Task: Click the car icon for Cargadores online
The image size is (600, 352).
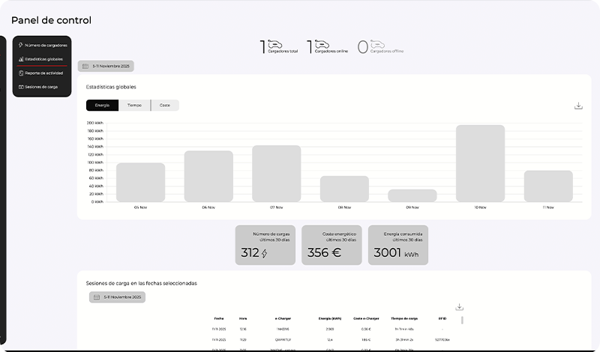Action: point(321,43)
